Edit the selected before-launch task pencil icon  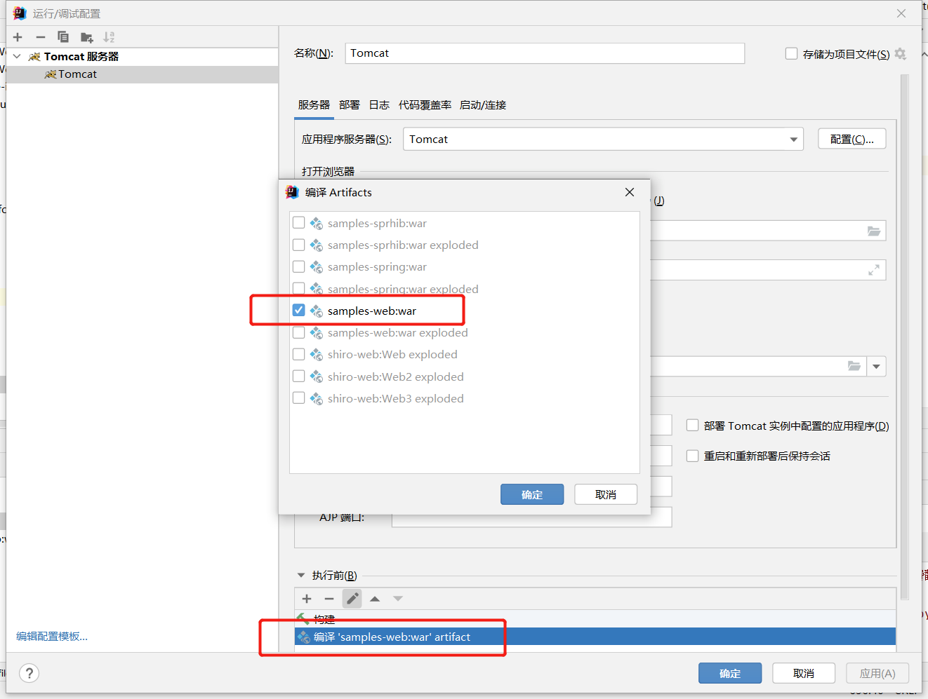point(352,599)
